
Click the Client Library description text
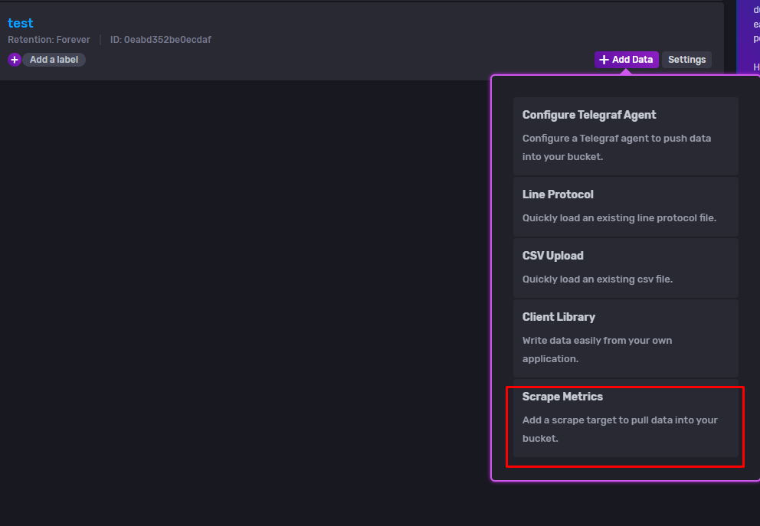pyautogui.click(x=597, y=348)
